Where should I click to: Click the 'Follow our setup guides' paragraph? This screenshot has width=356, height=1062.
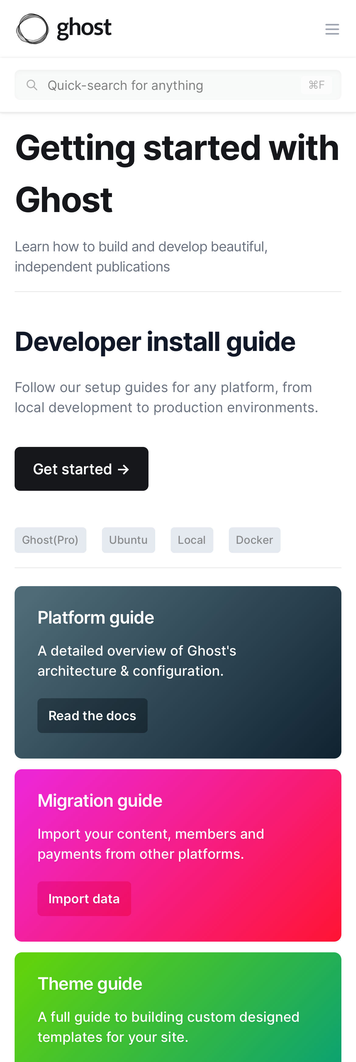point(166,398)
